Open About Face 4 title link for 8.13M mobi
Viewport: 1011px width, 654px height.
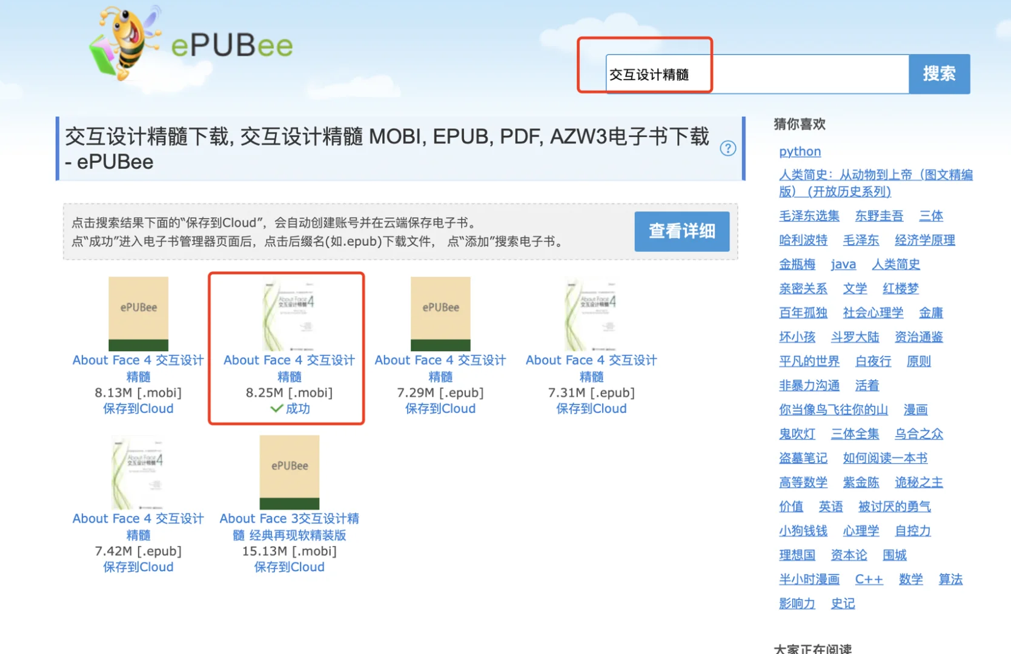(138, 368)
